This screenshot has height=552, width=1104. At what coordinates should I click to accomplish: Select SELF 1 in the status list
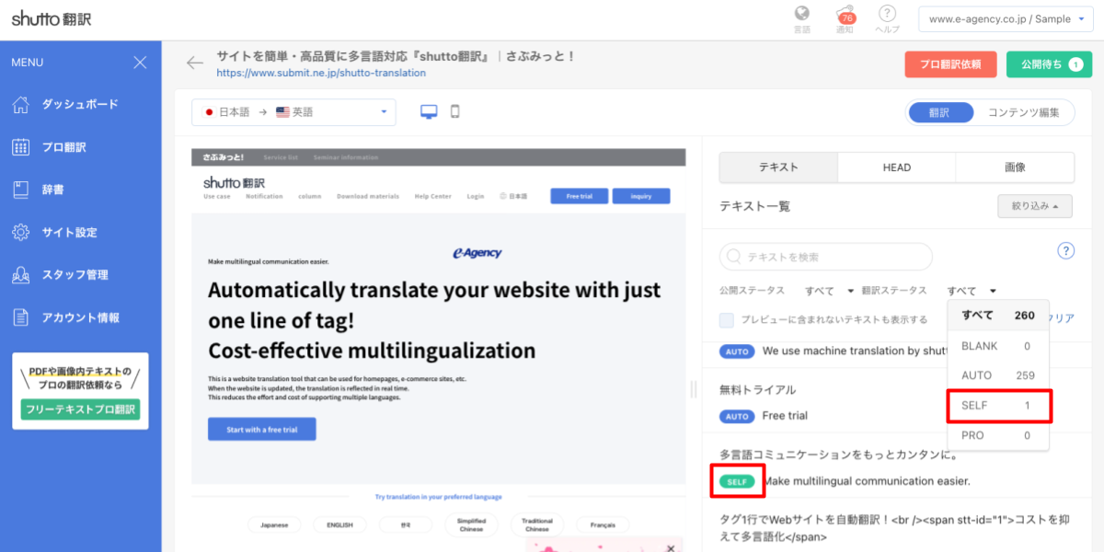[x=998, y=406]
